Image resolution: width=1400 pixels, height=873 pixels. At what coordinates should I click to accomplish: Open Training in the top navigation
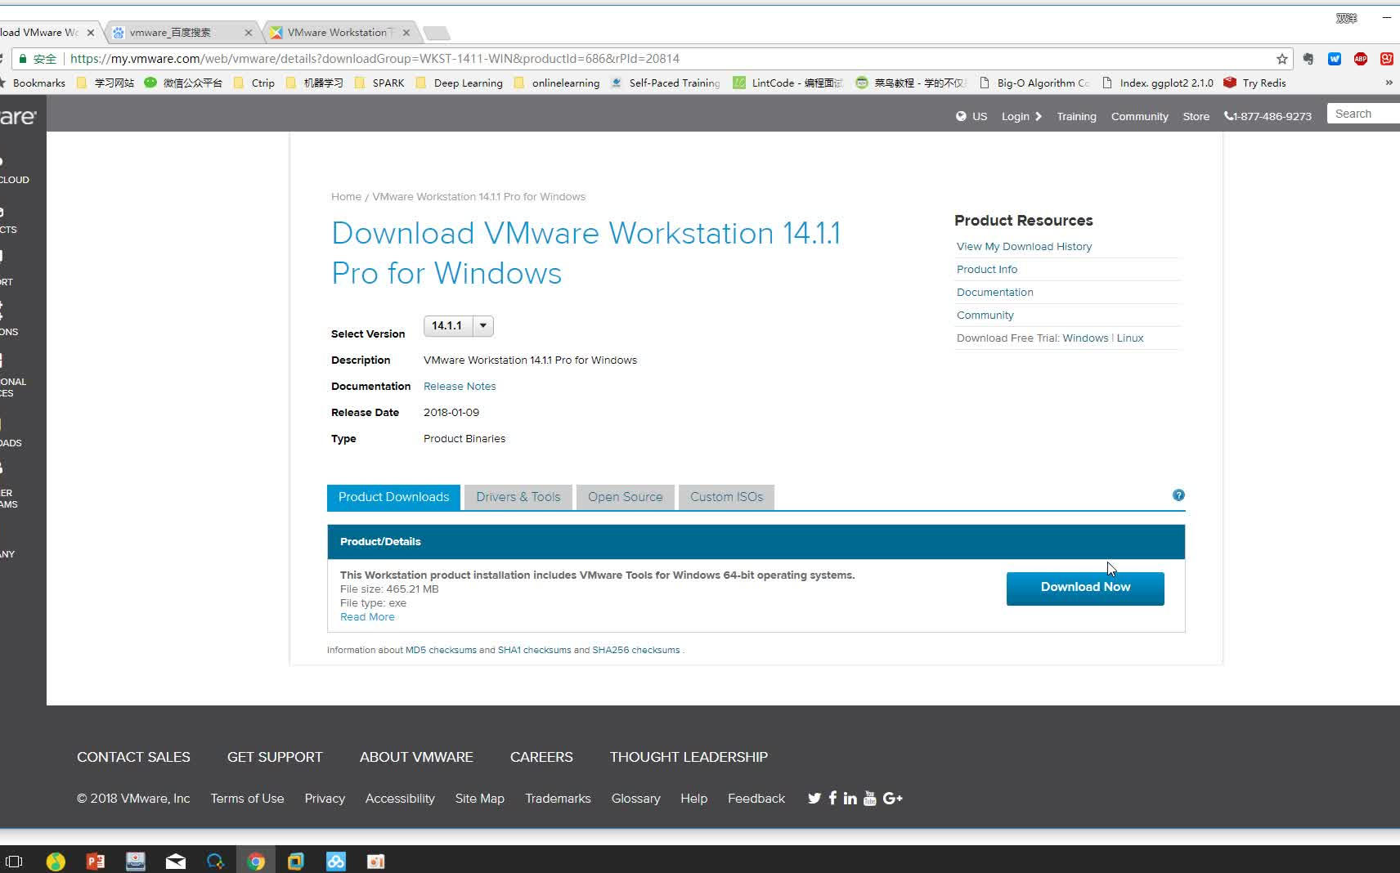coord(1076,117)
